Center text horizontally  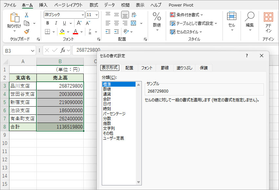(117, 23)
